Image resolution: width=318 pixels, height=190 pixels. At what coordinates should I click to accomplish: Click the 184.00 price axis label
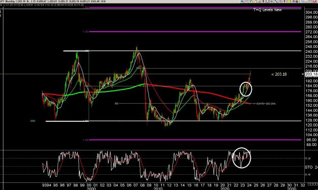coord(311,86)
